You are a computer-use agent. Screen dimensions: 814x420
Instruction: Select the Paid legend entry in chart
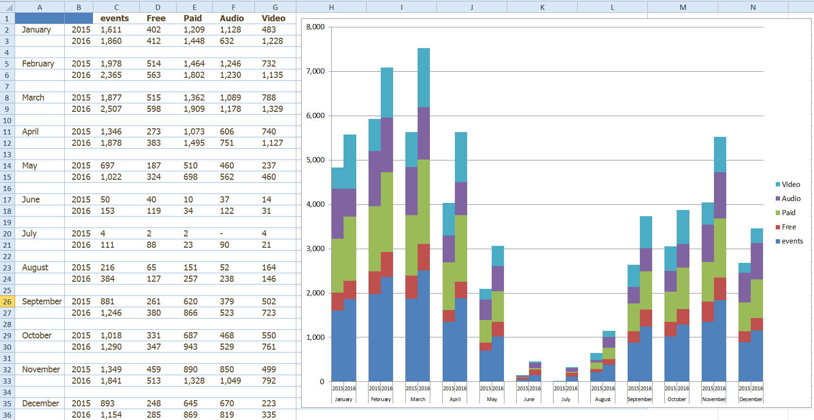coord(788,213)
